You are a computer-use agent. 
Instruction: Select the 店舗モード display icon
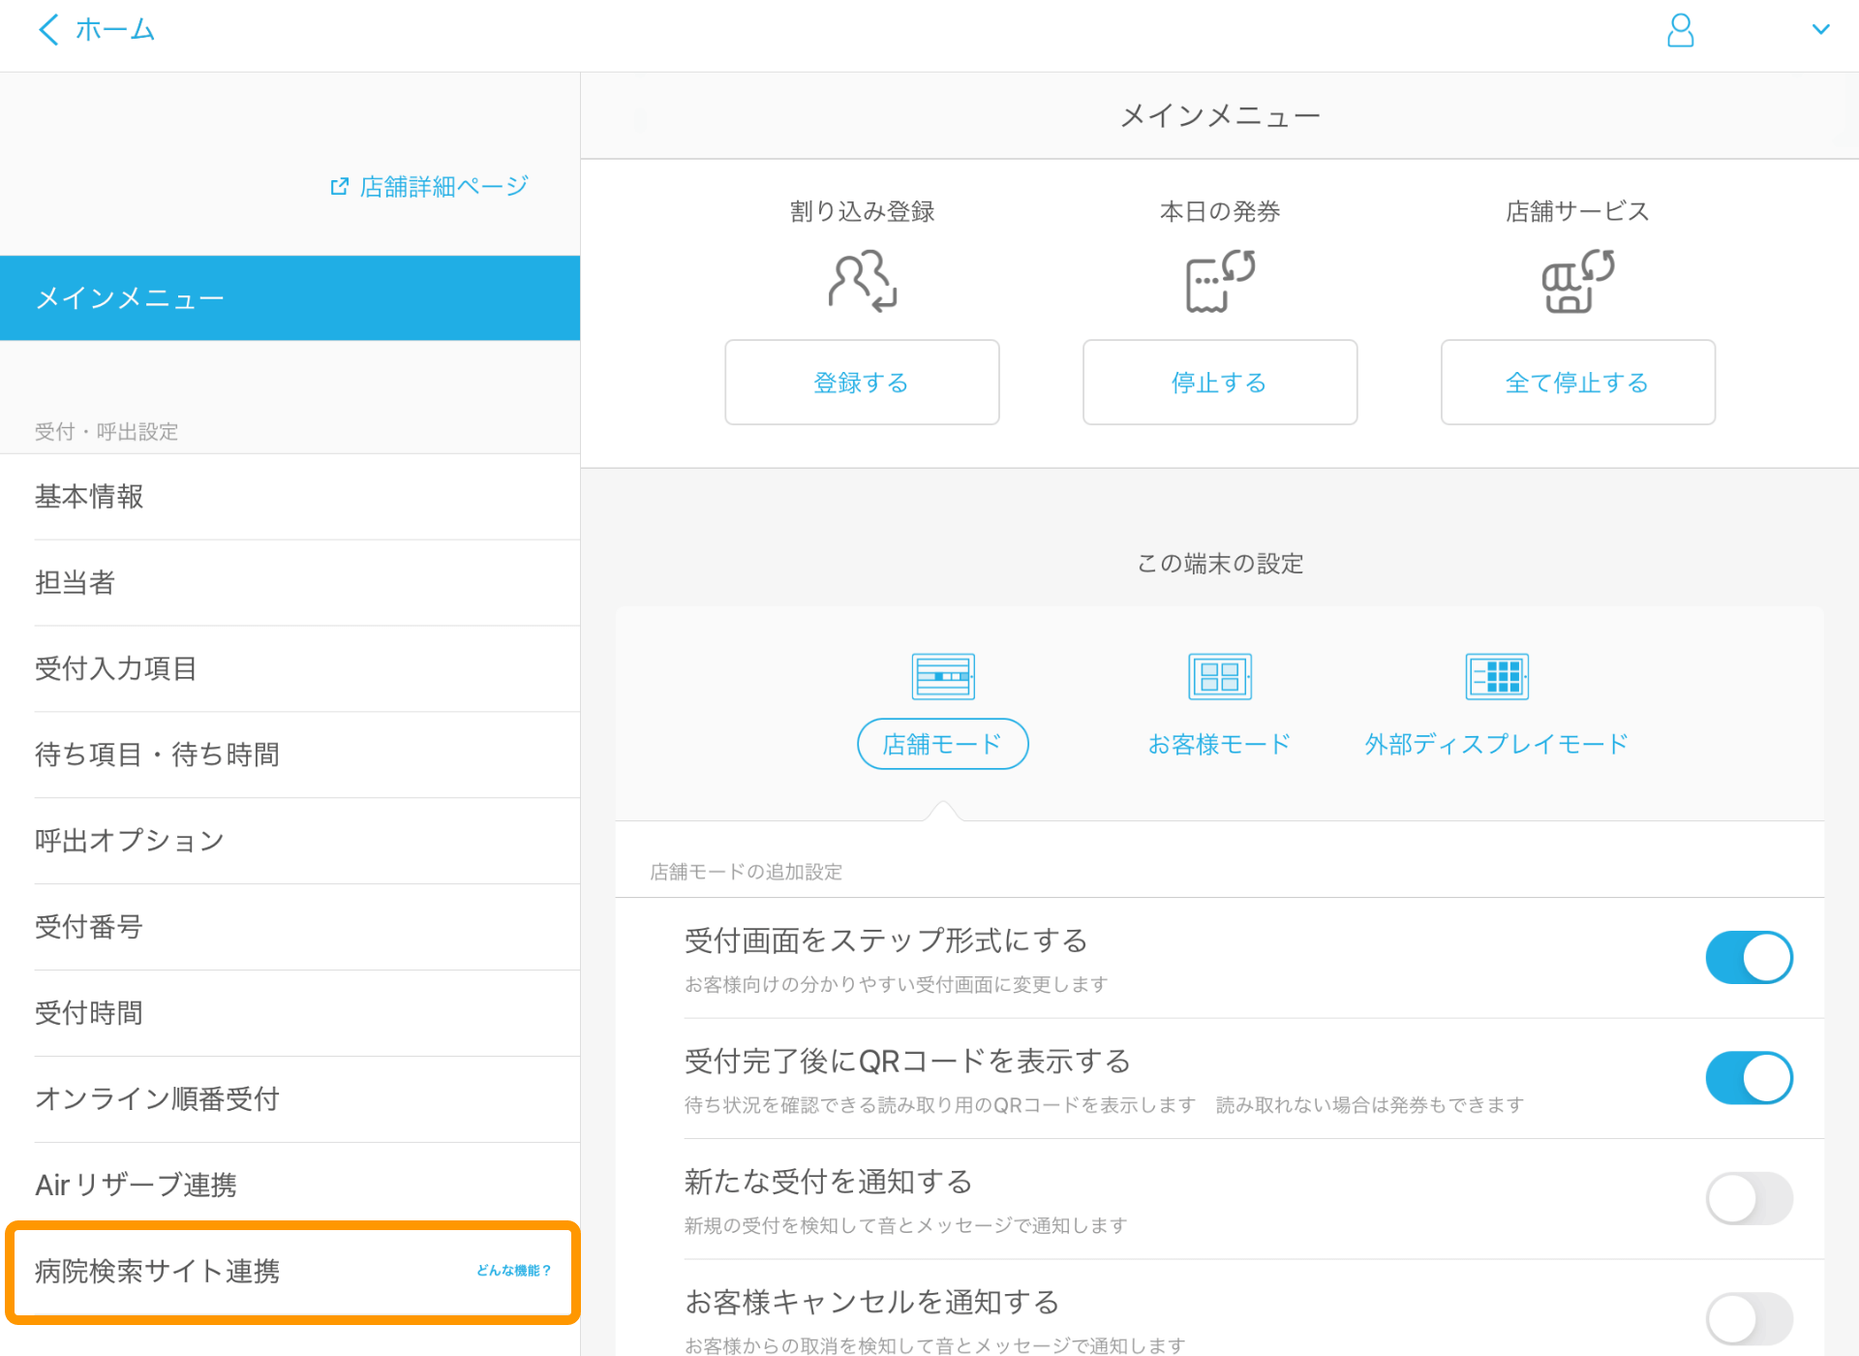[942, 676]
